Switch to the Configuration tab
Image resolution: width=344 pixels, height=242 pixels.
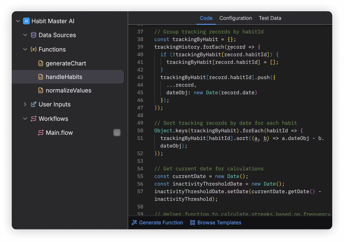236,18
